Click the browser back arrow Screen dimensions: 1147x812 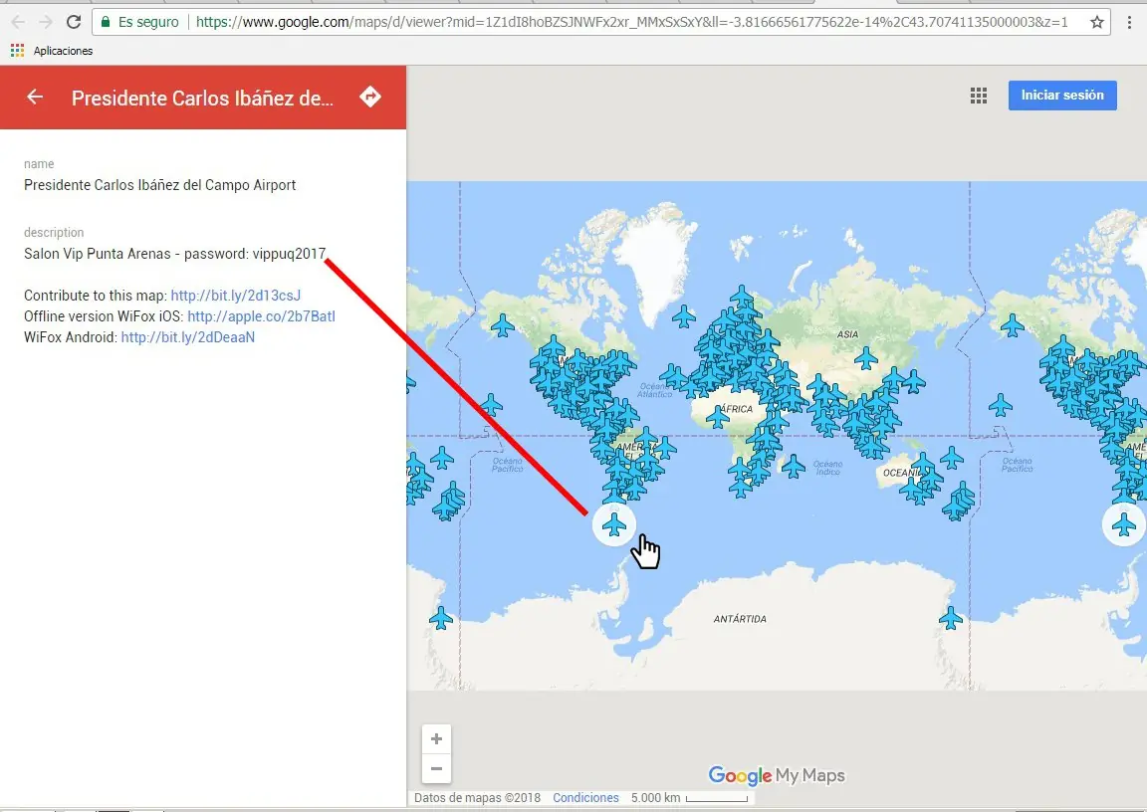coord(18,22)
